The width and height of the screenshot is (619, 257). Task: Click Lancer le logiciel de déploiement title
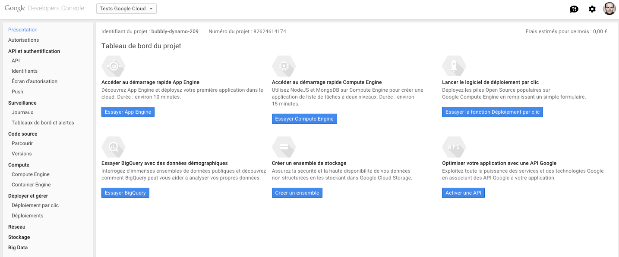coord(490,82)
